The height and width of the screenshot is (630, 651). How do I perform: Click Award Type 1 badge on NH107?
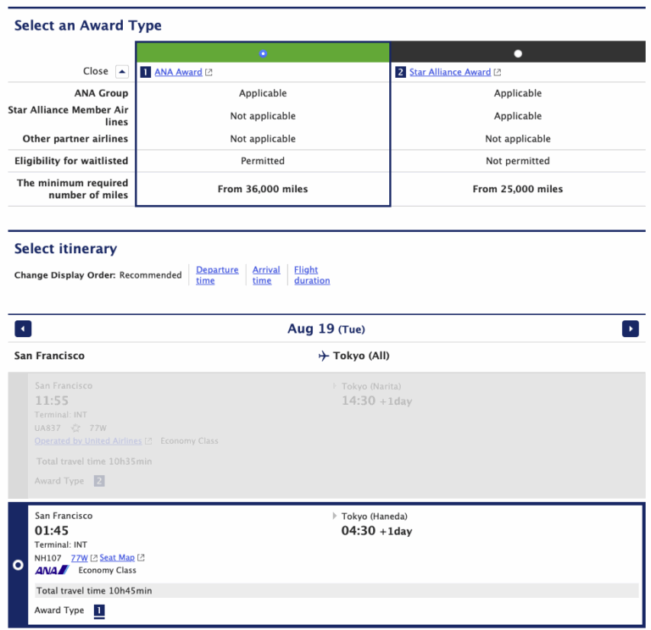99,610
